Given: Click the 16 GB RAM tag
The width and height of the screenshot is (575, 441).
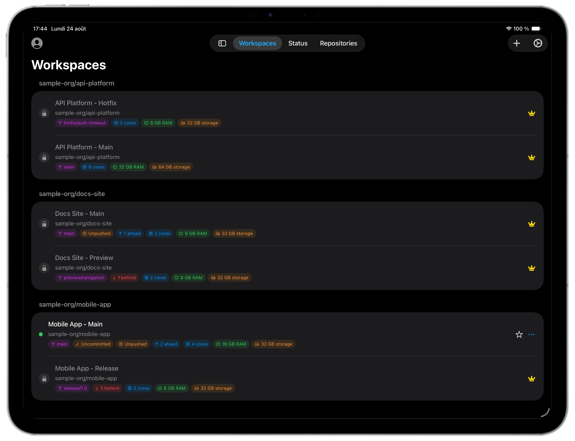Looking at the screenshot, I should pos(231,344).
